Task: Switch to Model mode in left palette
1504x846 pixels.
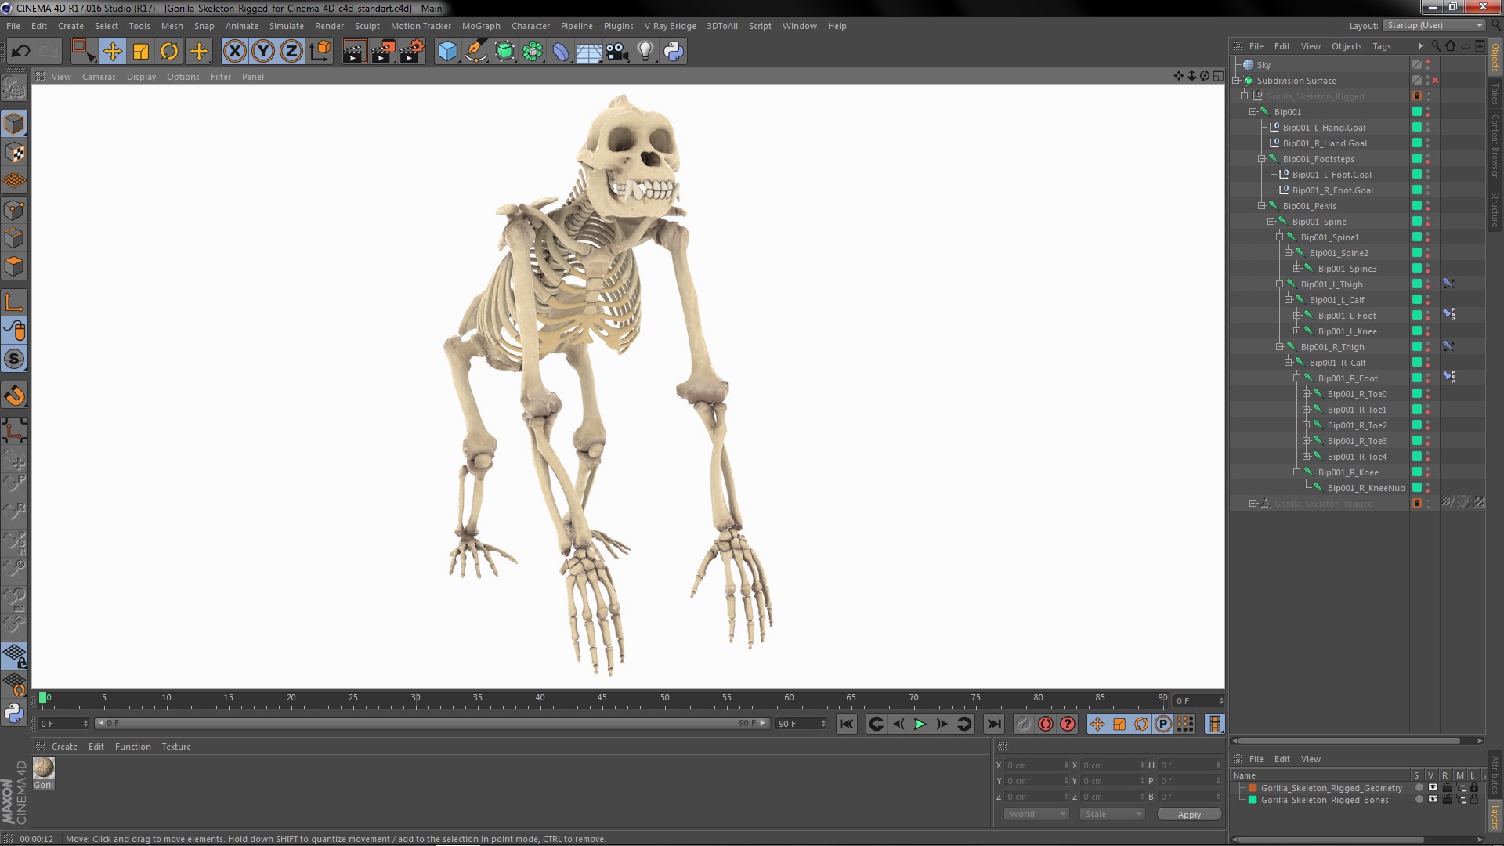Action: pos(14,124)
